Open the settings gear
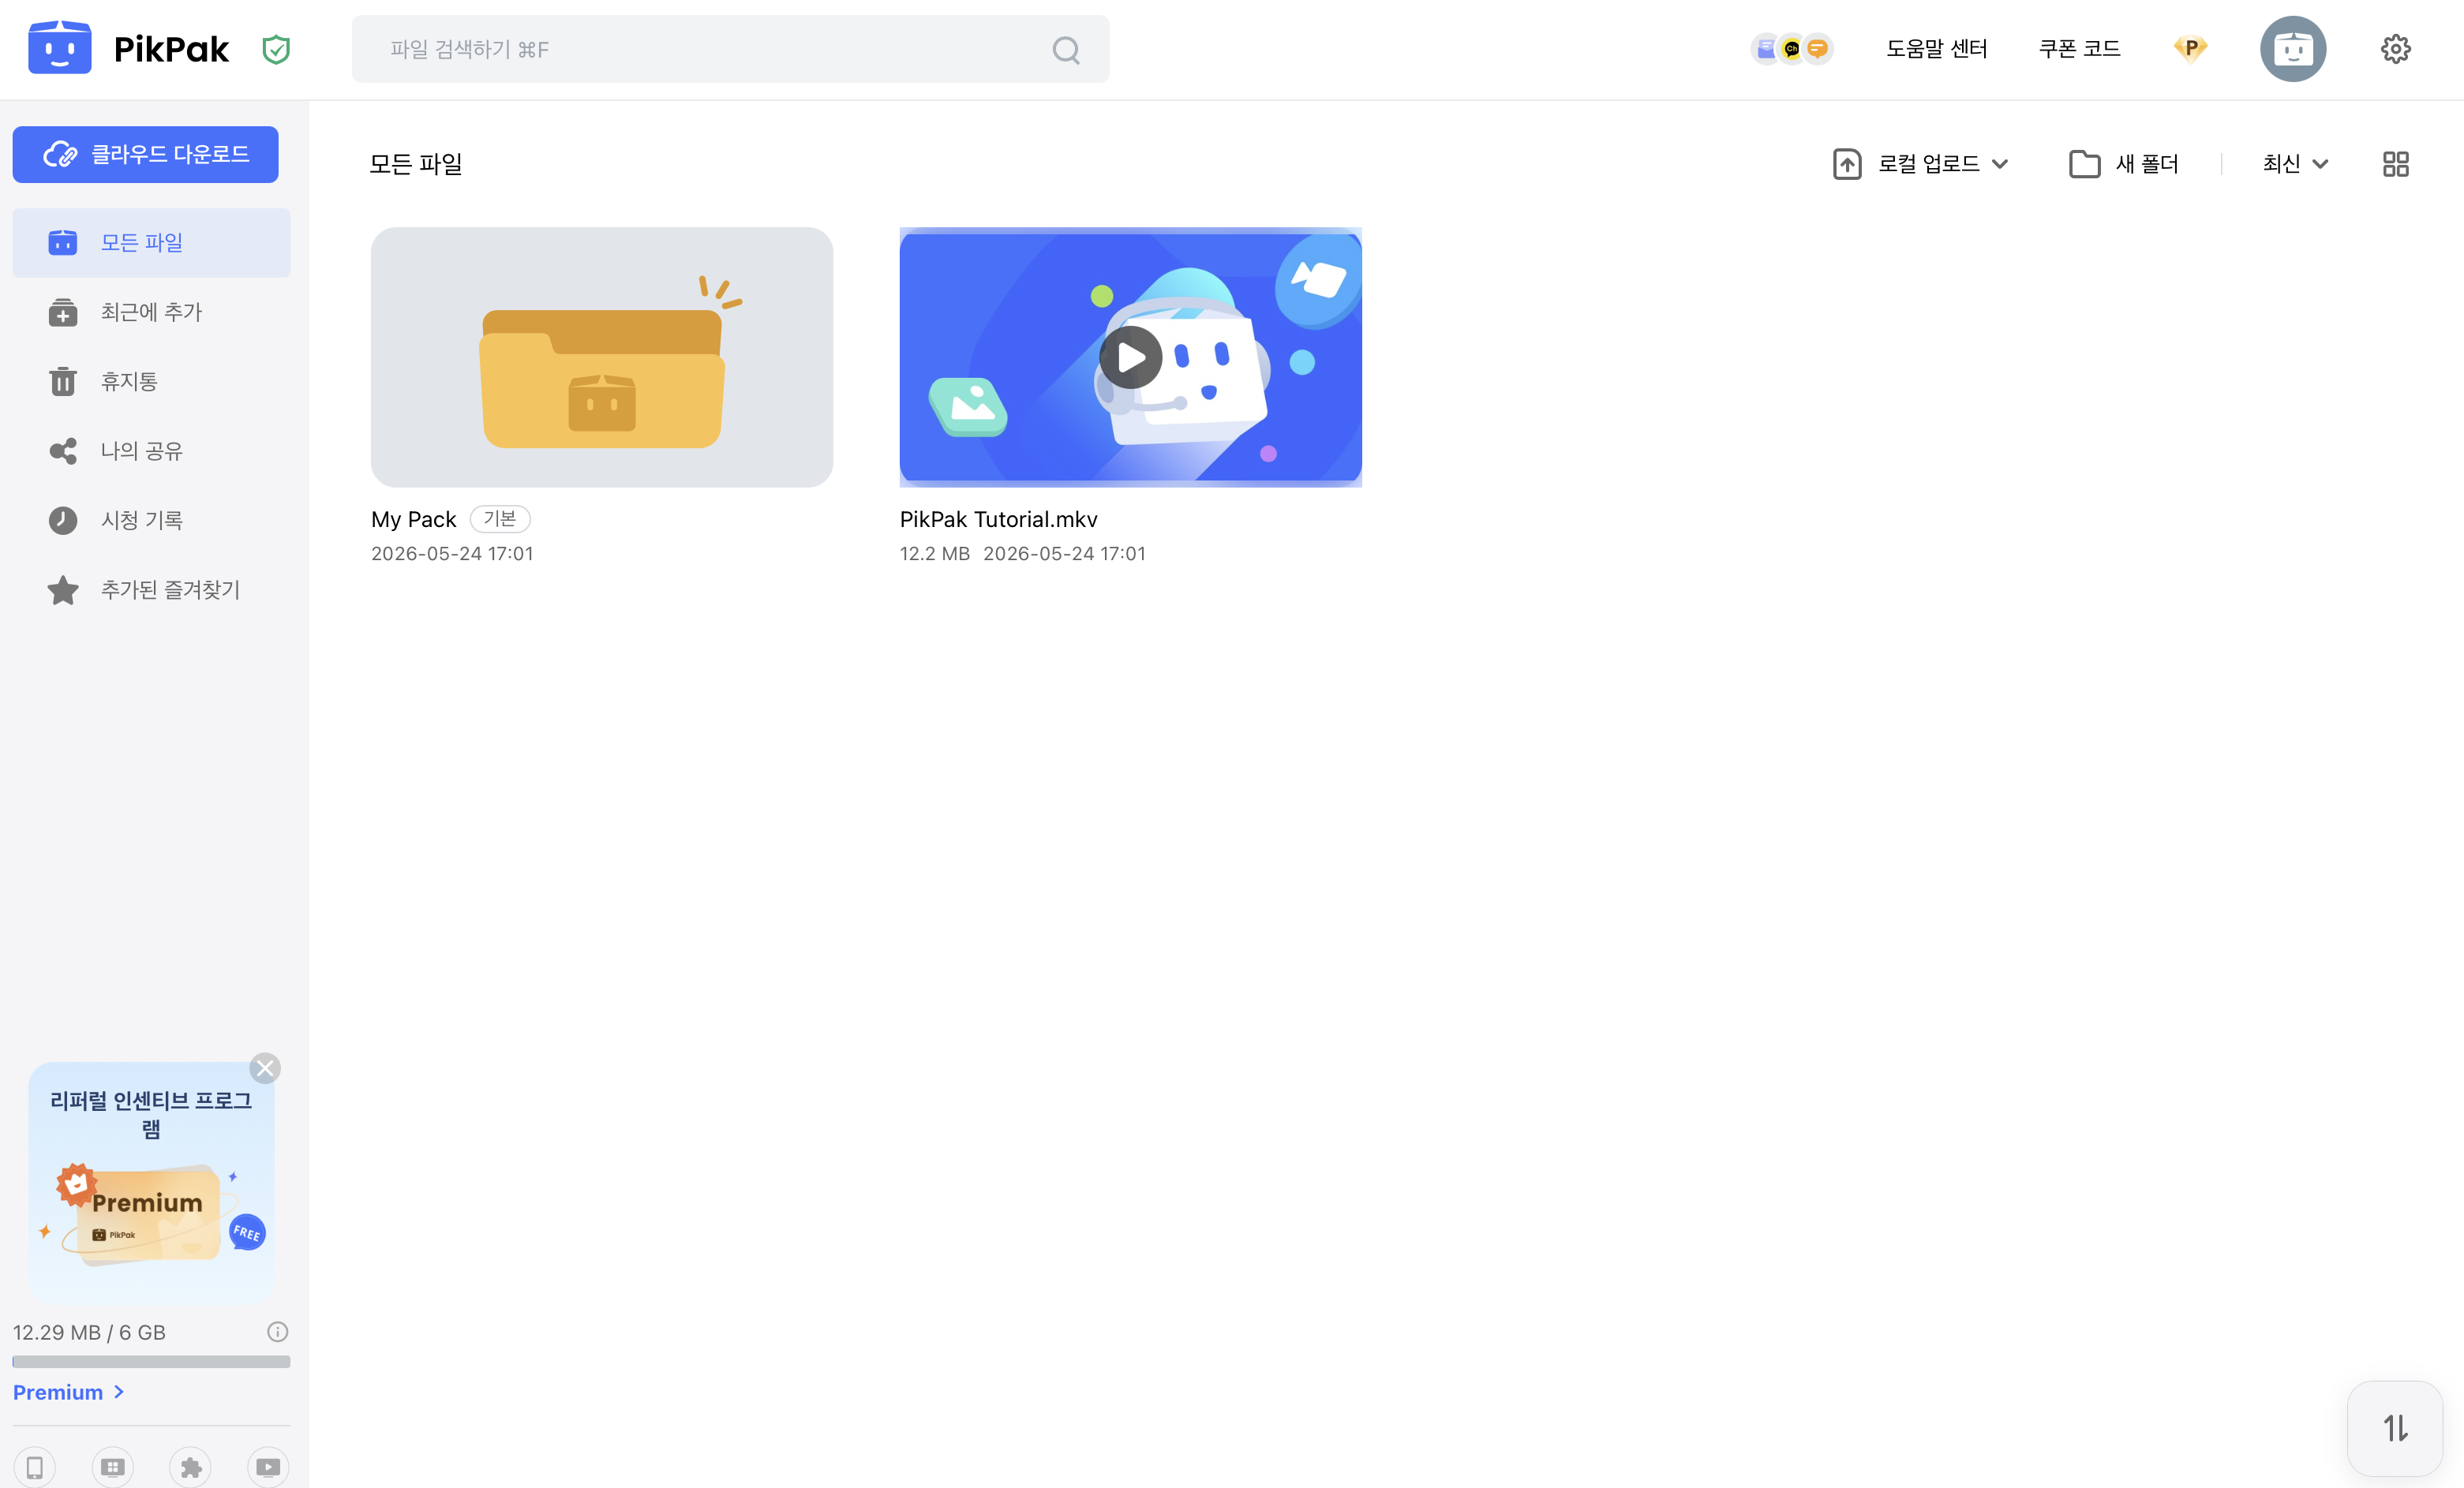The height and width of the screenshot is (1488, 2464). point(2395,49)
